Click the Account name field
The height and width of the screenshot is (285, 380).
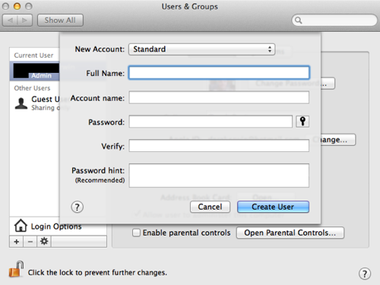pos(219,97)
